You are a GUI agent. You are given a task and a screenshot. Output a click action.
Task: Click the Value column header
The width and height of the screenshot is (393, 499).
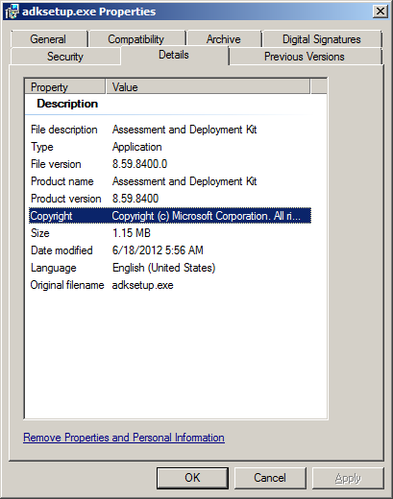[x=208, y=87]
